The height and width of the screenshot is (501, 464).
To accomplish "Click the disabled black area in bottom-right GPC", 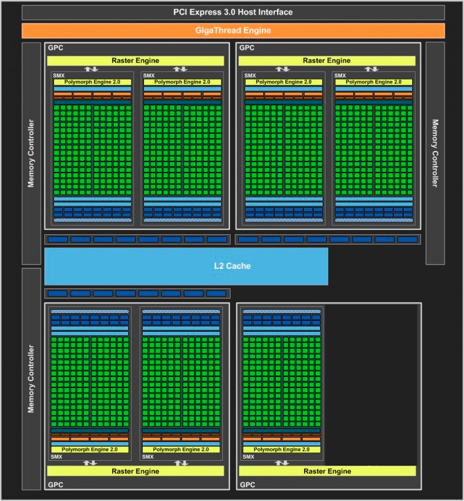I will click(371, 385).
